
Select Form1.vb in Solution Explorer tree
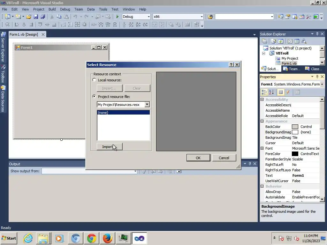pyautogui.click(x=289, y=63)
